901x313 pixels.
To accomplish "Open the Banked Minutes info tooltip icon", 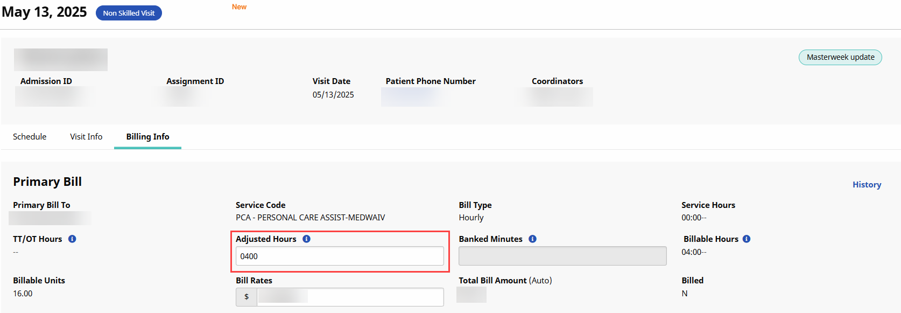I will click(532, 239).
